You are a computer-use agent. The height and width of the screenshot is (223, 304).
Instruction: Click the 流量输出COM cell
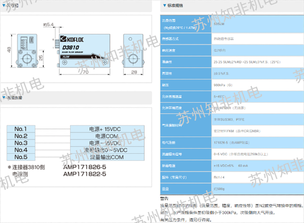coord(107,157)
